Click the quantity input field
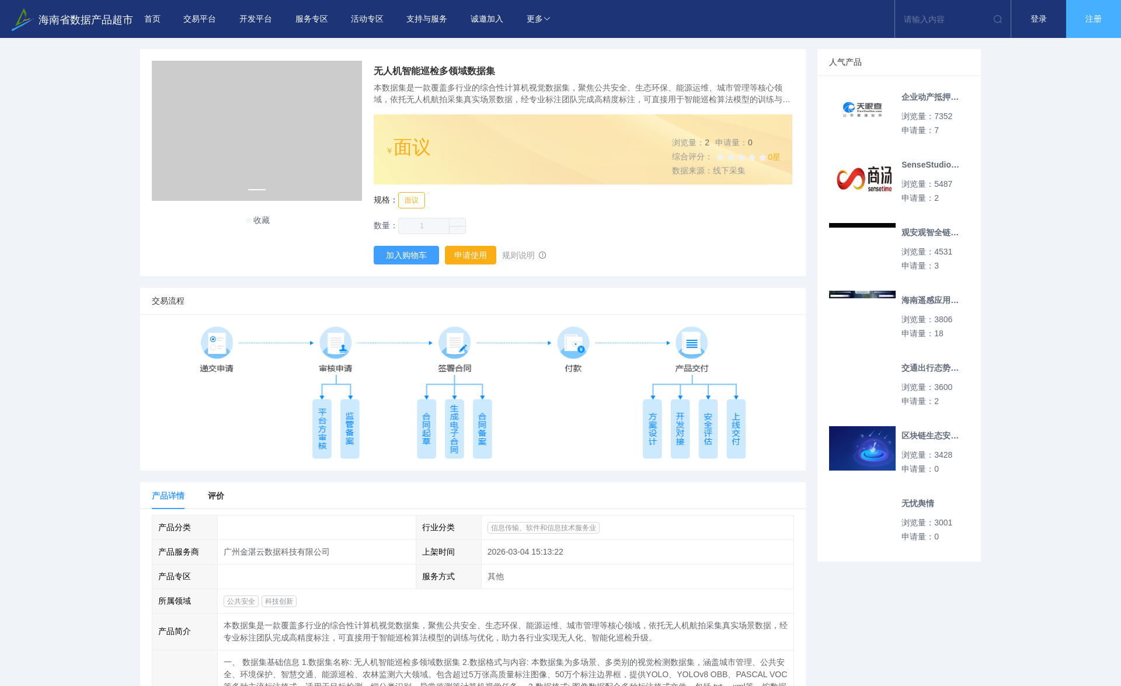 coord(424,226)
